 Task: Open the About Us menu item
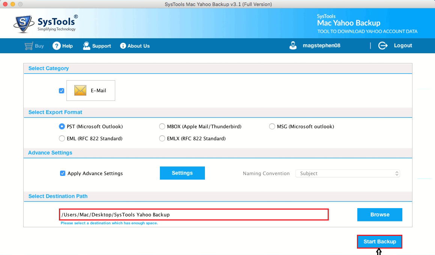[x=135, y=46]
